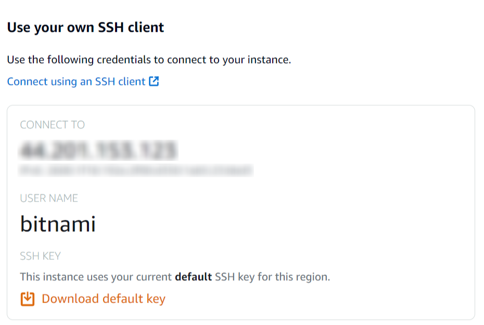The width and height of the screenshot is (484, 325).
Task: Click the "This instance uses your current" sentence
Action: (96, 277)
